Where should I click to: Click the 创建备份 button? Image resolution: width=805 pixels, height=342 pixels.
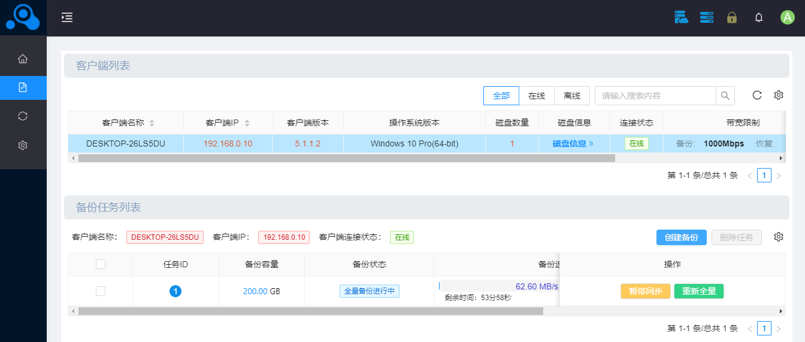[681, 237]
